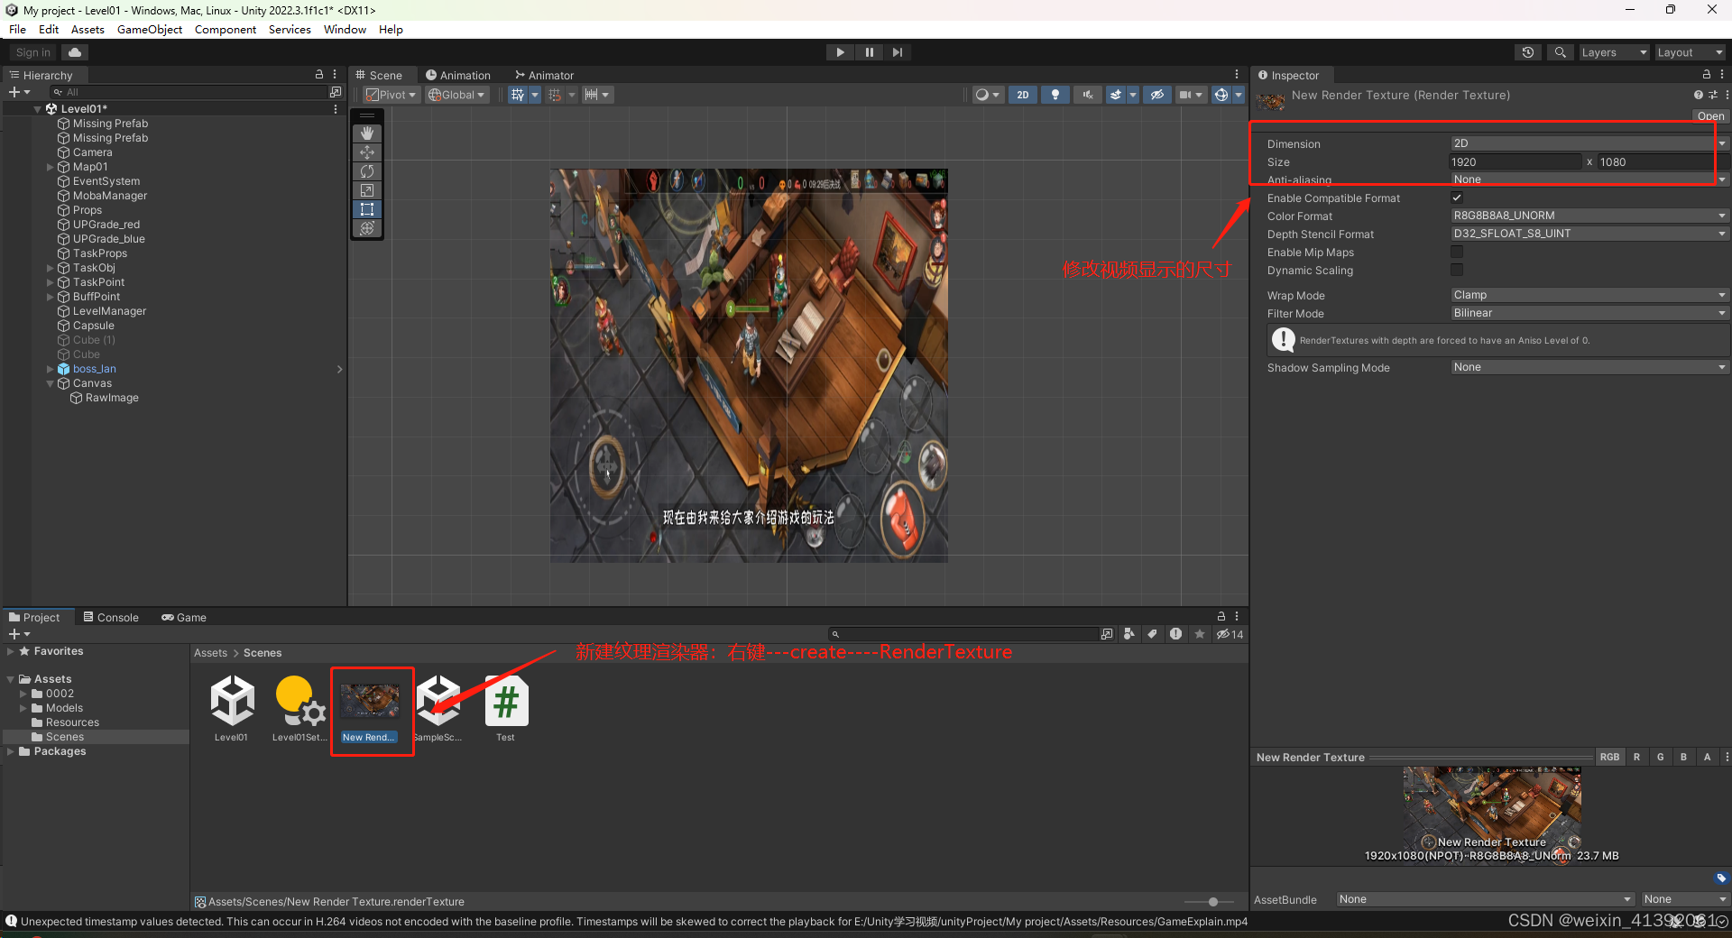Open the GameObject menu
Screen dimensions: 1732x938
pyautogui.click(x=149, y=29)
